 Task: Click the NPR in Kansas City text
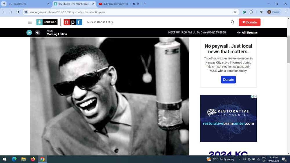click(x=100, y=22)
